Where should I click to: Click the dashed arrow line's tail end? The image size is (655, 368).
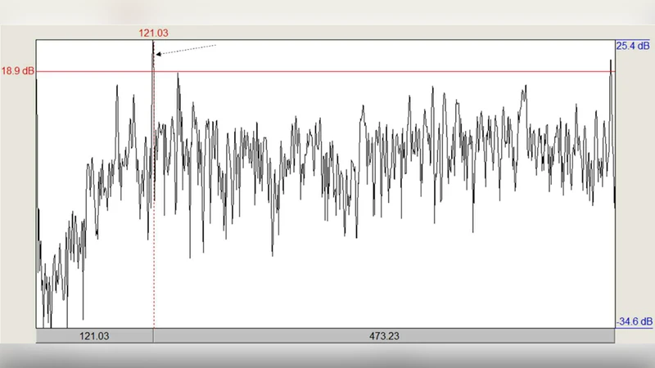click(x=215, y=45)
